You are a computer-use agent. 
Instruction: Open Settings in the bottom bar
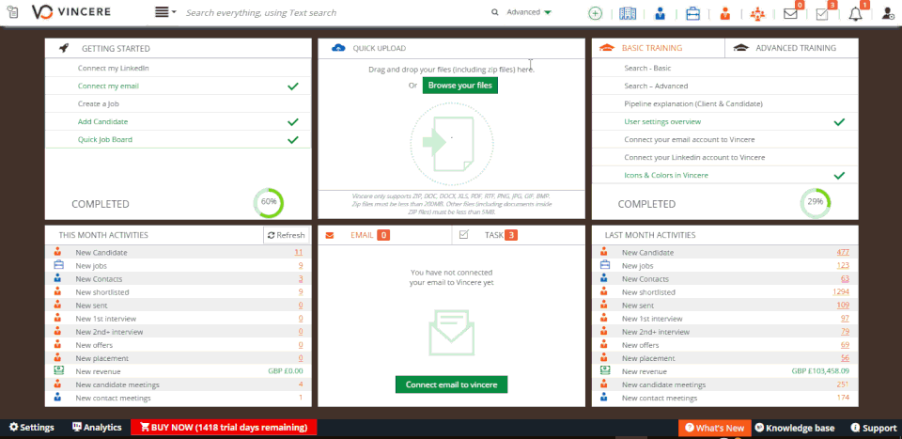tap(32, 428)
